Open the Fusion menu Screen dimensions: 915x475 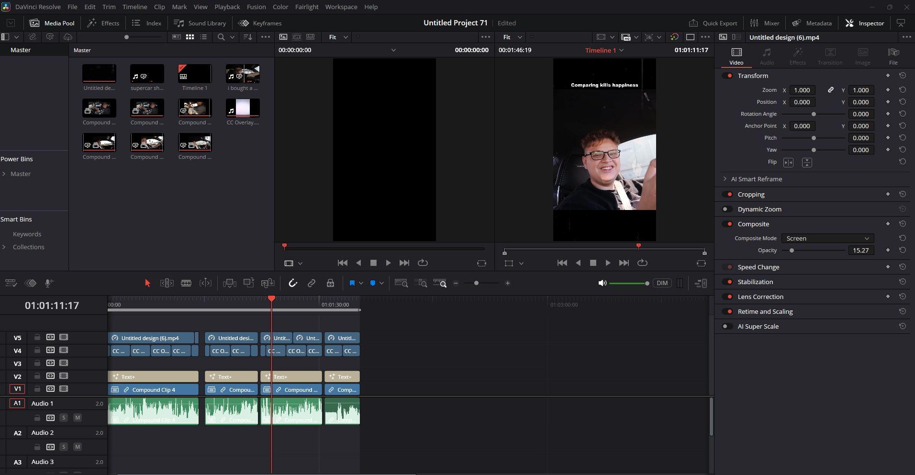(256, 7)
